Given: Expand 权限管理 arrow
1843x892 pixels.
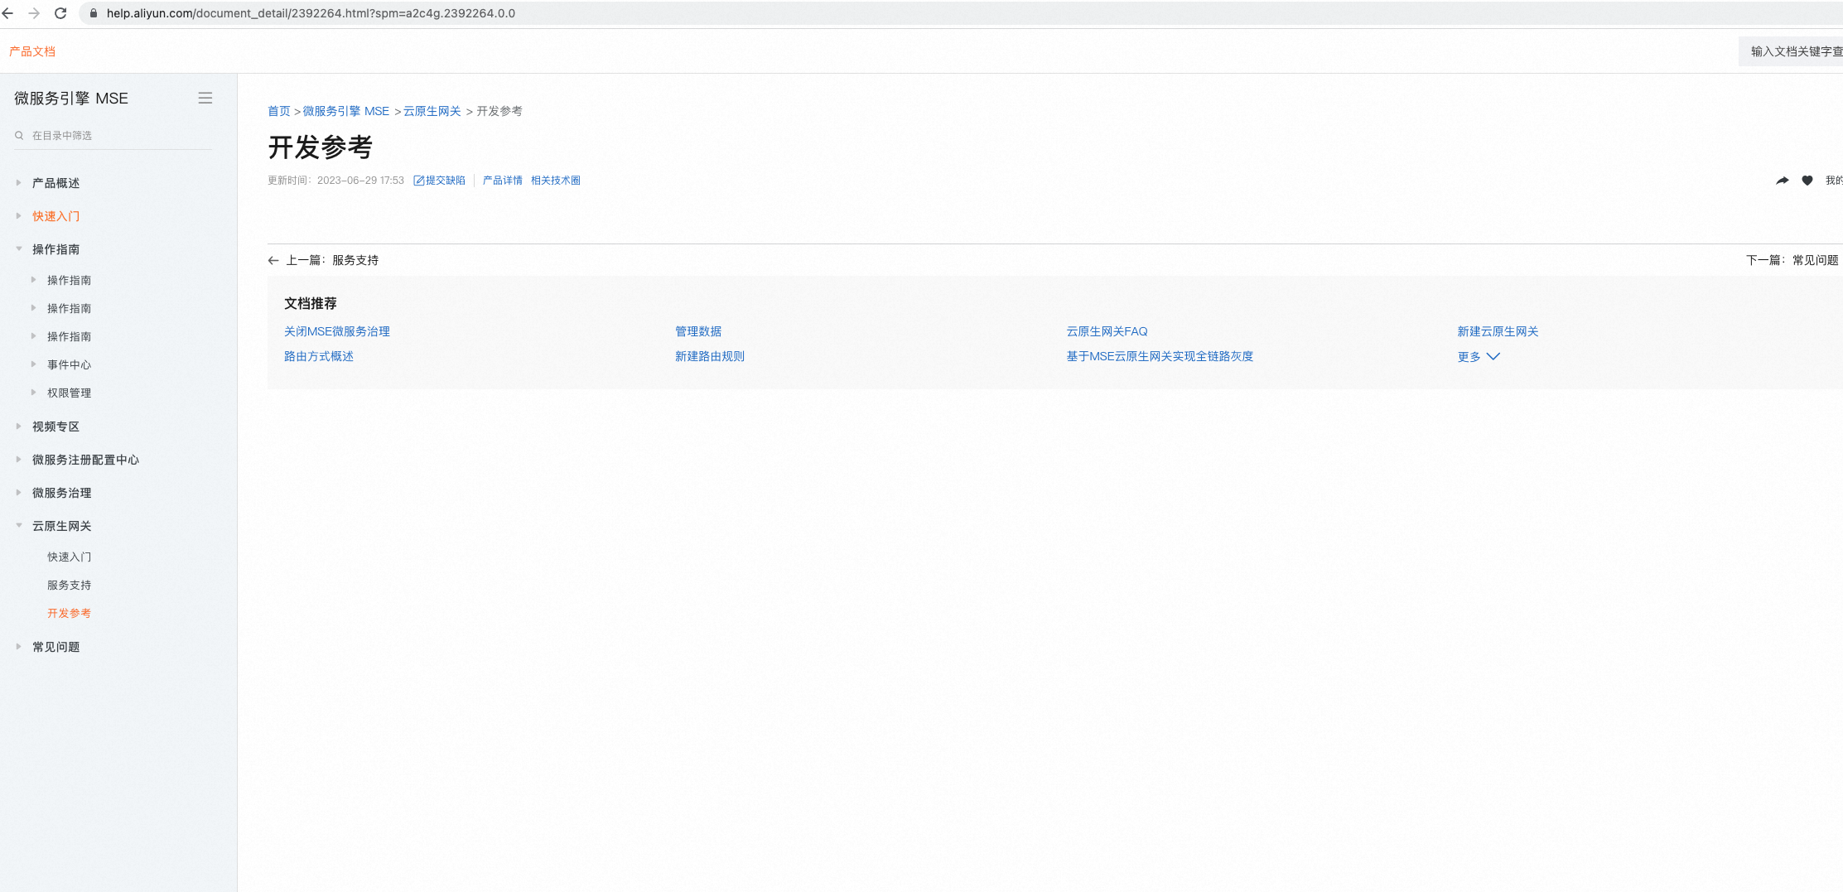Looking at the screenshot, I should point(33,392).
